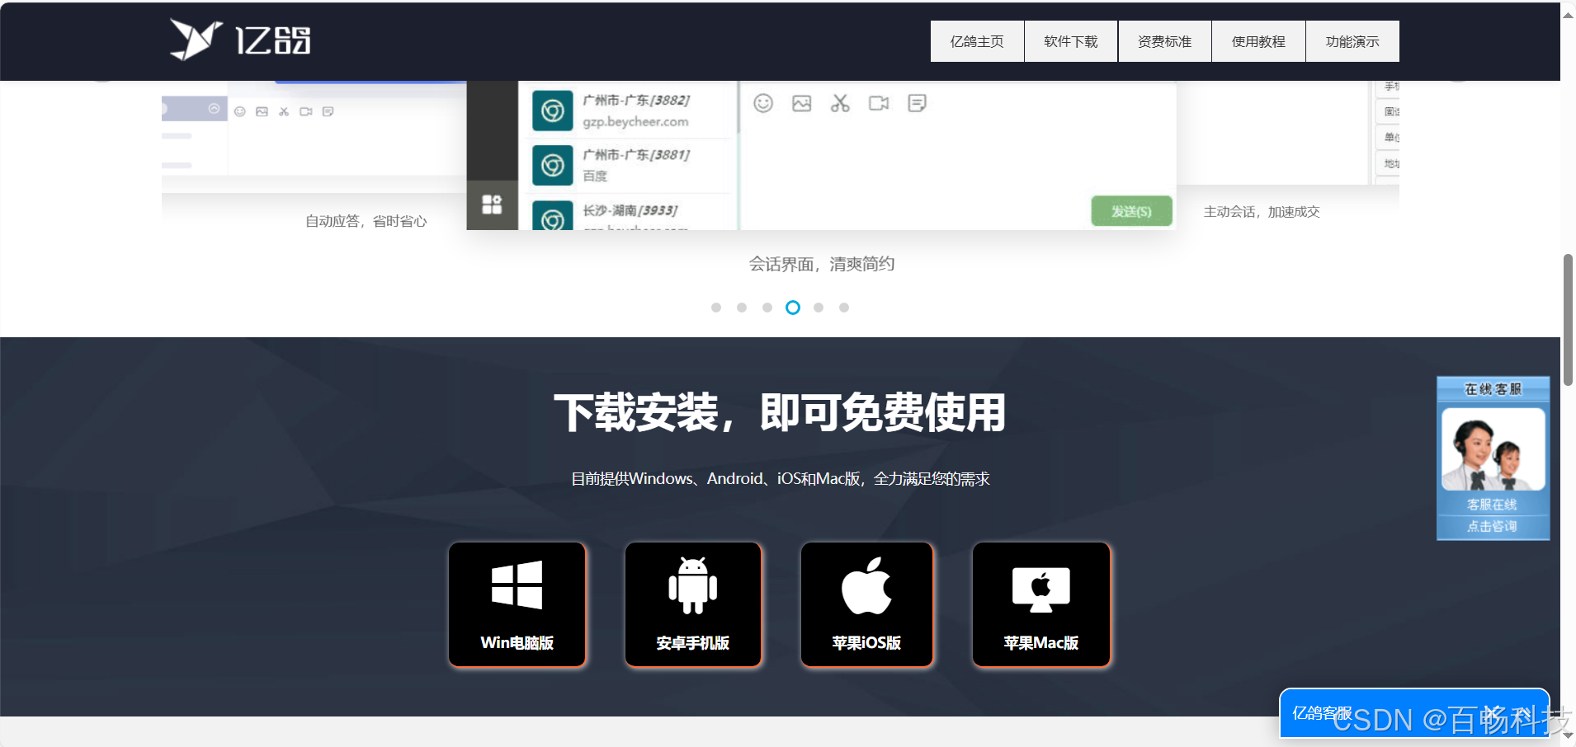Click the left slide small emoji icon
1576x747 pixels.
click(x=240, y=111)
